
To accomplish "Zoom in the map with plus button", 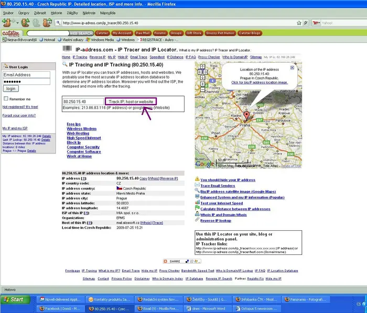I will coord(203,84).
